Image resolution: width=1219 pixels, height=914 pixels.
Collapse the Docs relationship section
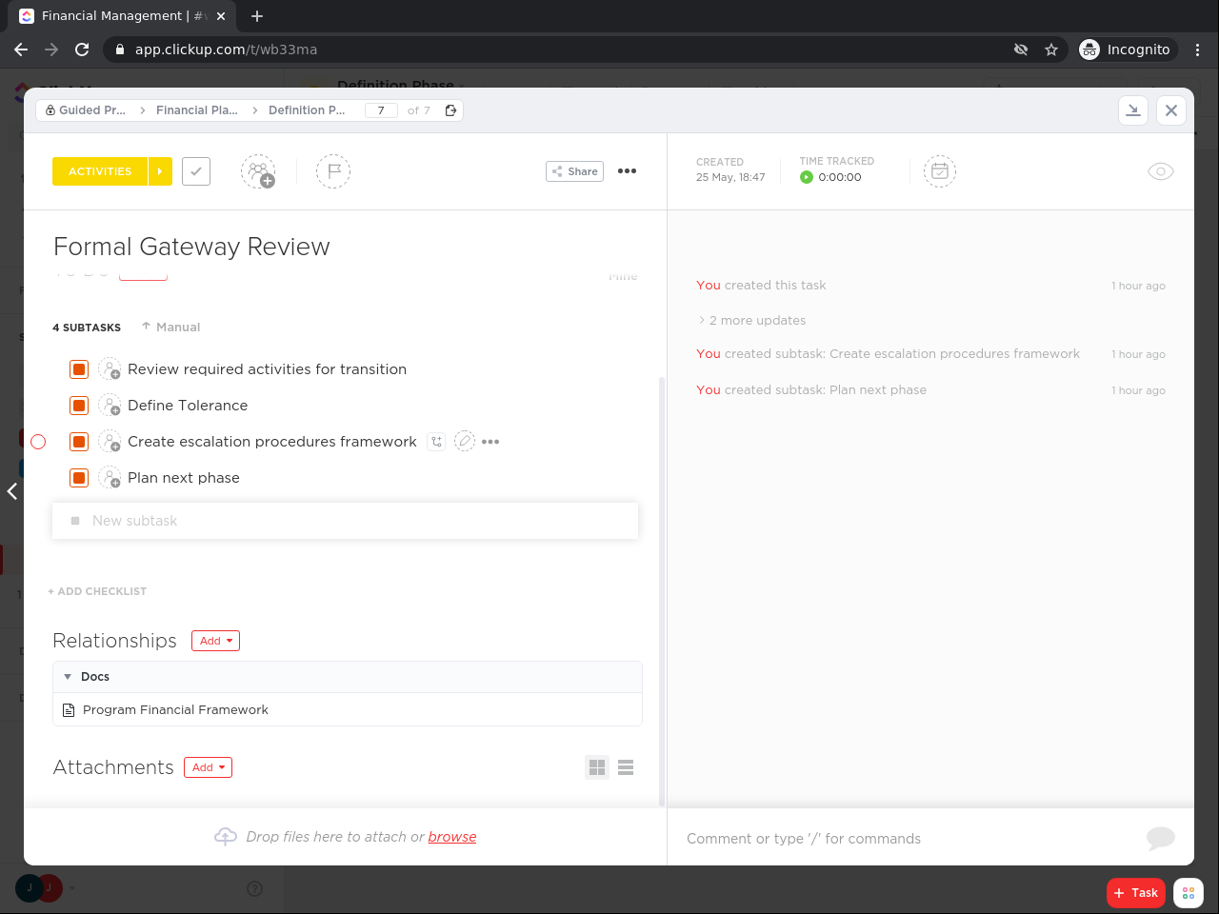coord(68,677)
